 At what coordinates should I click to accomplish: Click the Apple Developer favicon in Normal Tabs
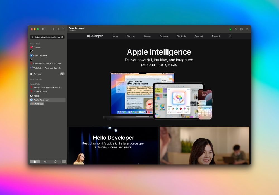click(32, 100)
